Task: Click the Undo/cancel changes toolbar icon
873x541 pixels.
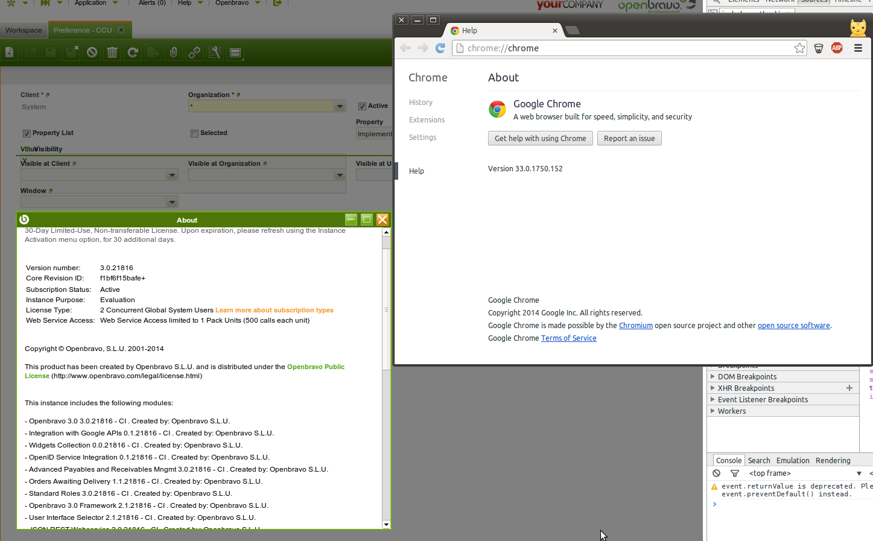Action: pos(92,52)
